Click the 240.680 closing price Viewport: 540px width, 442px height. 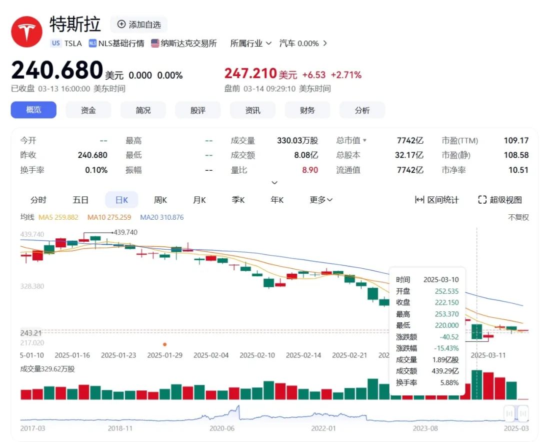57,70
